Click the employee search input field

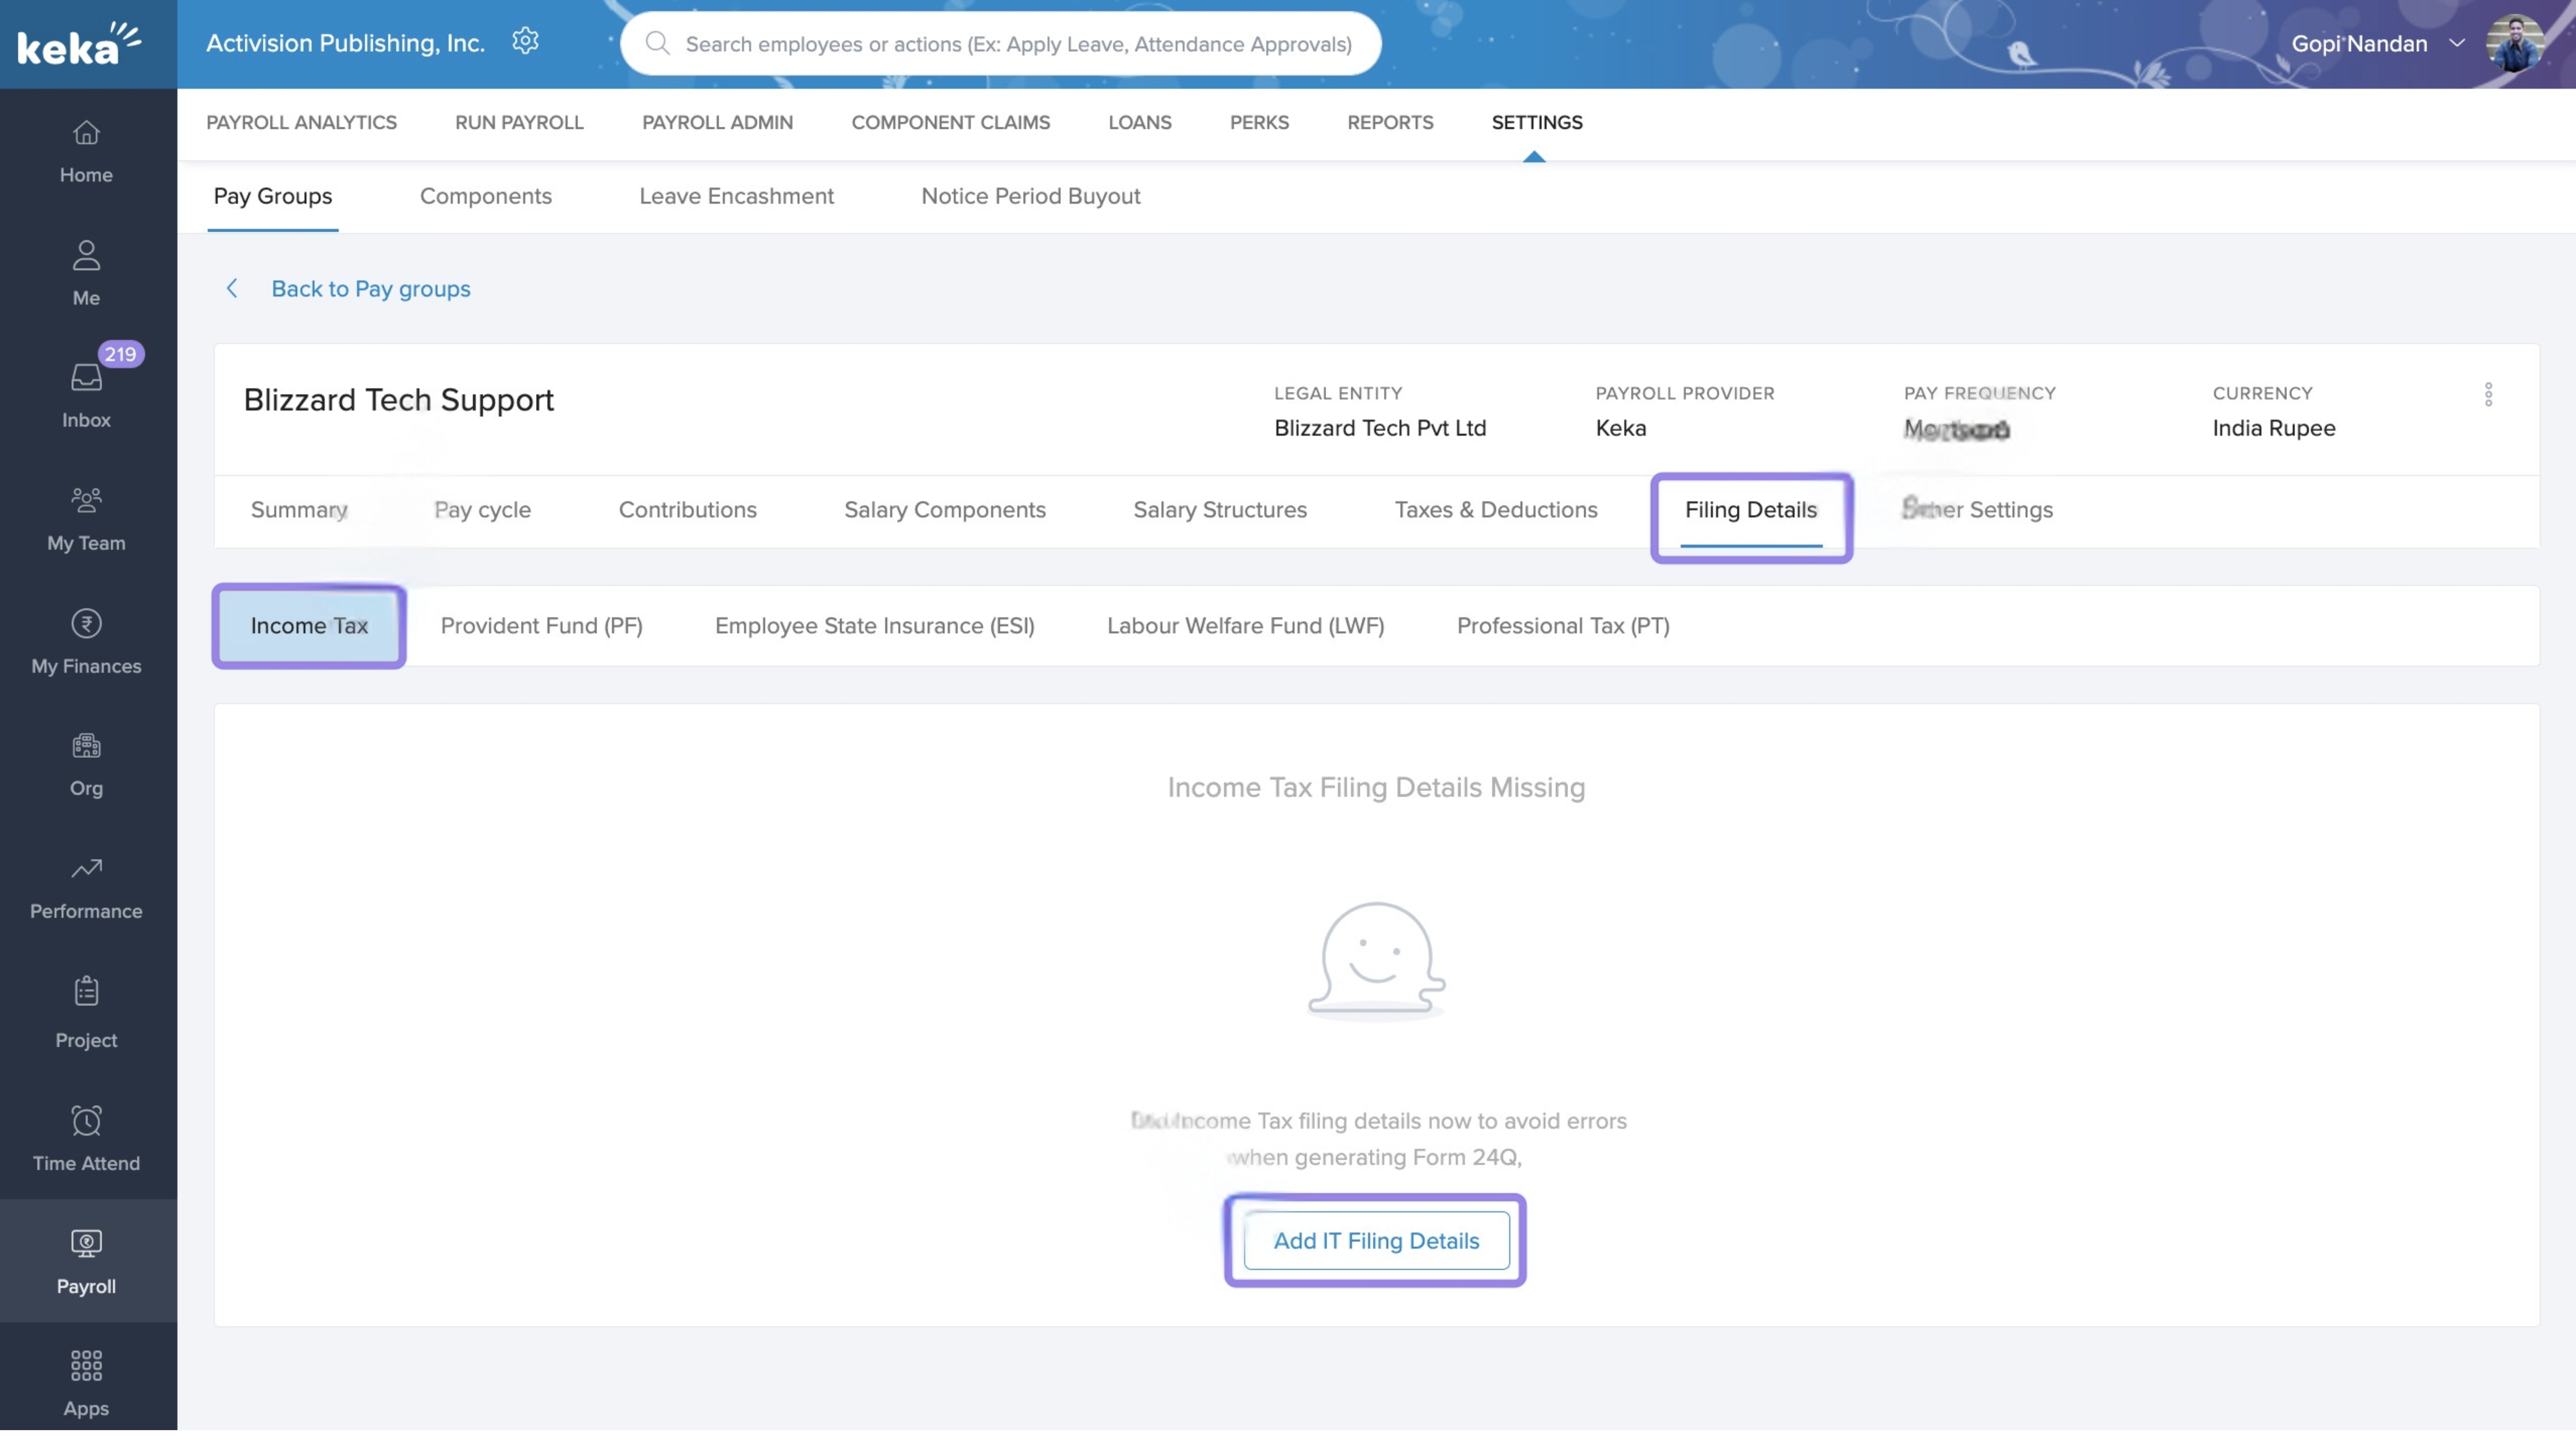1017,44
